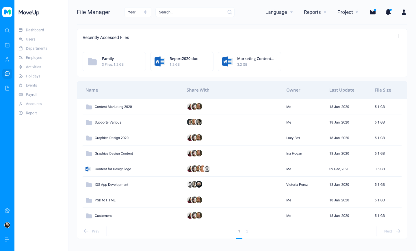Viewport: 416px width, 251px height.
Task: Click the File Manager page title
Action: coord(94,12)
